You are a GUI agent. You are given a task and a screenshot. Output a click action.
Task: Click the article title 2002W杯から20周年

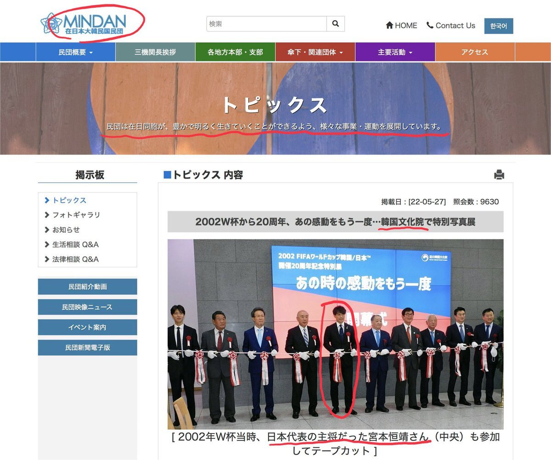(x=335, y=222)
